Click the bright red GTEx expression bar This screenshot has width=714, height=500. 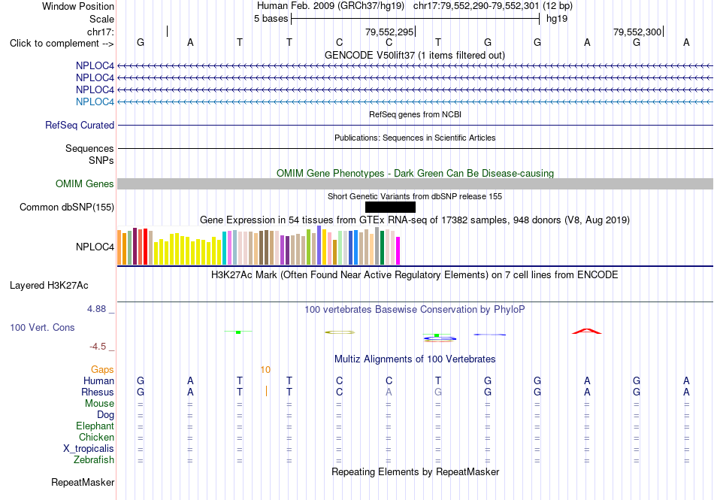145,247
